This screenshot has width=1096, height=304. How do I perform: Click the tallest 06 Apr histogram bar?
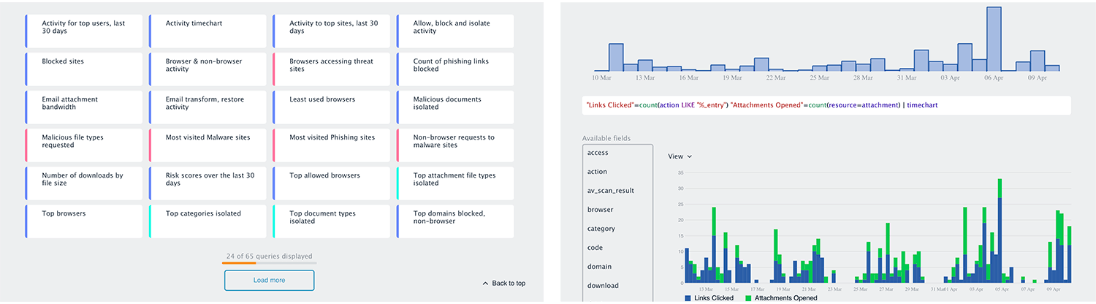pyautogui.click(x=994, y=39)
